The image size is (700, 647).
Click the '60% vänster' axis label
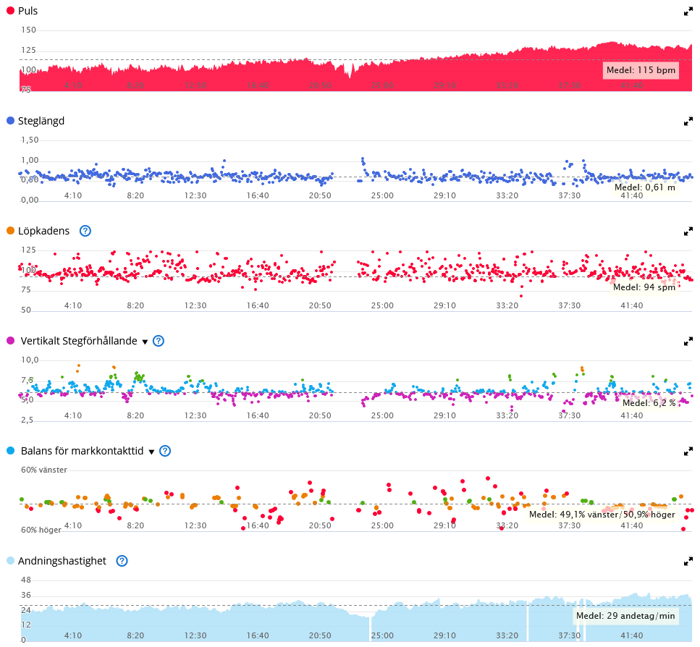[x=44, y=470]
